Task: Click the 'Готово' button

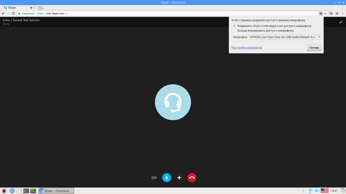Action: [x=314, y=48]
